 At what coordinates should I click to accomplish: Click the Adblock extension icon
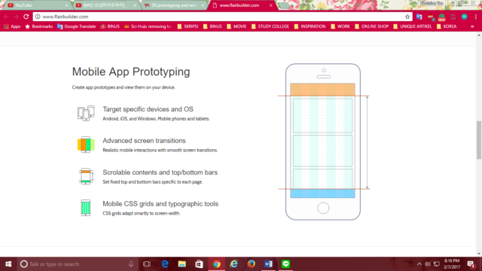click(x=430, y=17)
